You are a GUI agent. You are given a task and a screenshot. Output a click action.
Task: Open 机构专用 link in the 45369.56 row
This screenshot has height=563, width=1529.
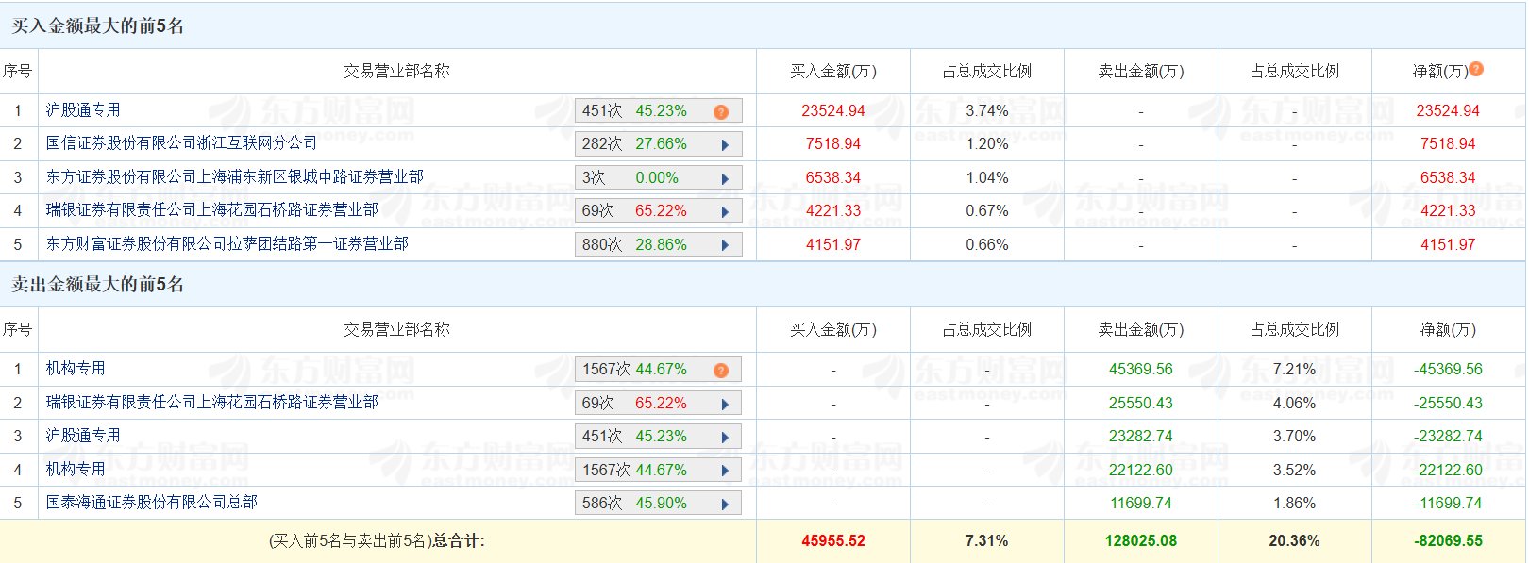(76, 369)
